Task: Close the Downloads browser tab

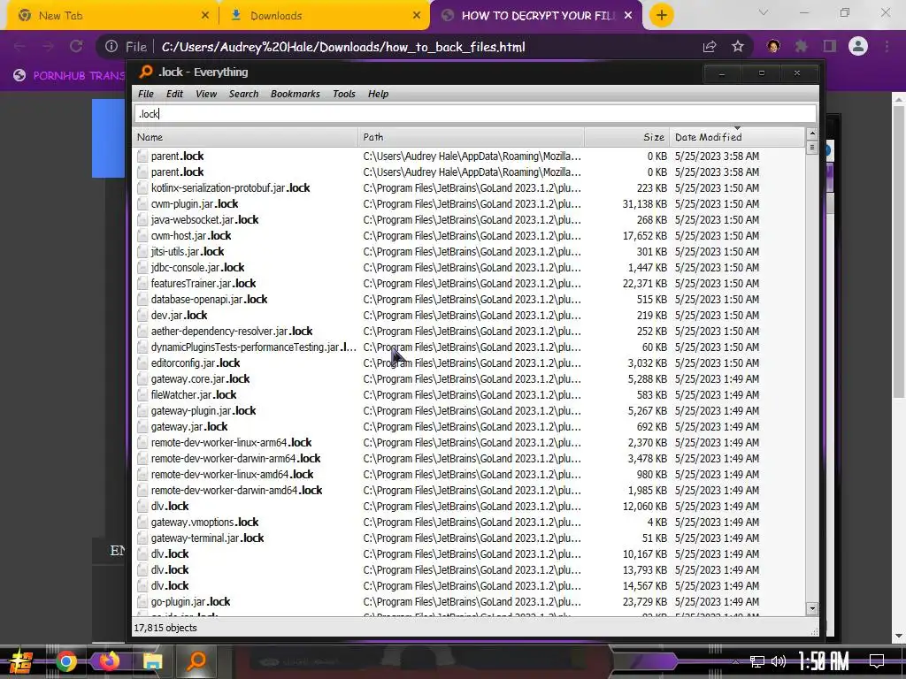Action: (417, 16)
